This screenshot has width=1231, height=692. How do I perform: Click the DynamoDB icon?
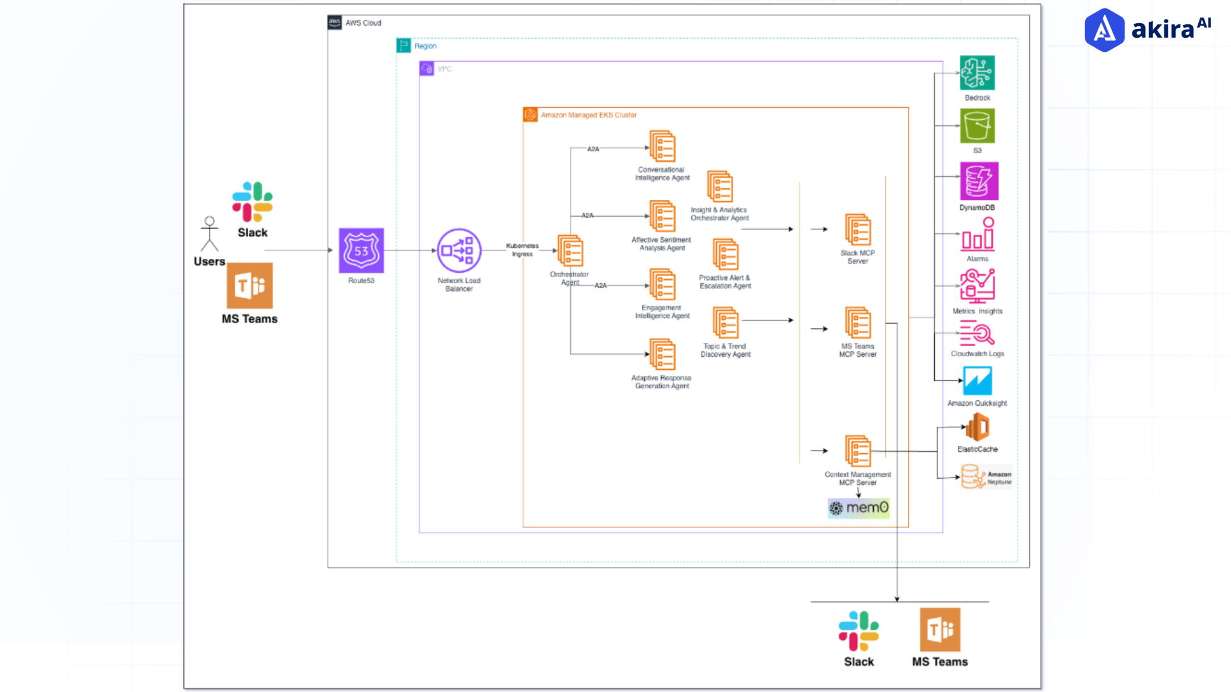click(978, 181)
